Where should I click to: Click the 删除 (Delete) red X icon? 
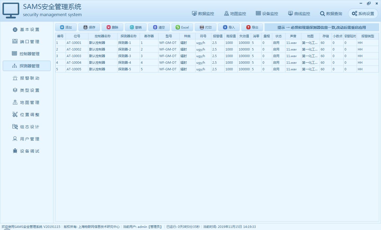click(108, 27)
